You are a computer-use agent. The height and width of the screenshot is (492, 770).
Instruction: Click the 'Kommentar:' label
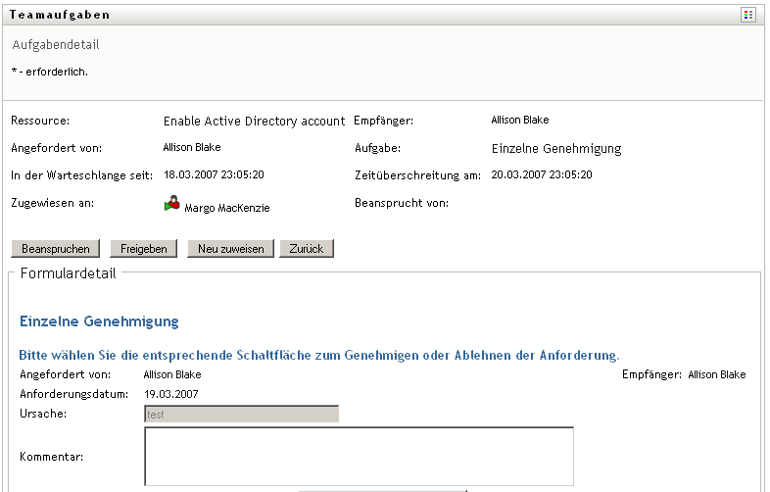52,457
